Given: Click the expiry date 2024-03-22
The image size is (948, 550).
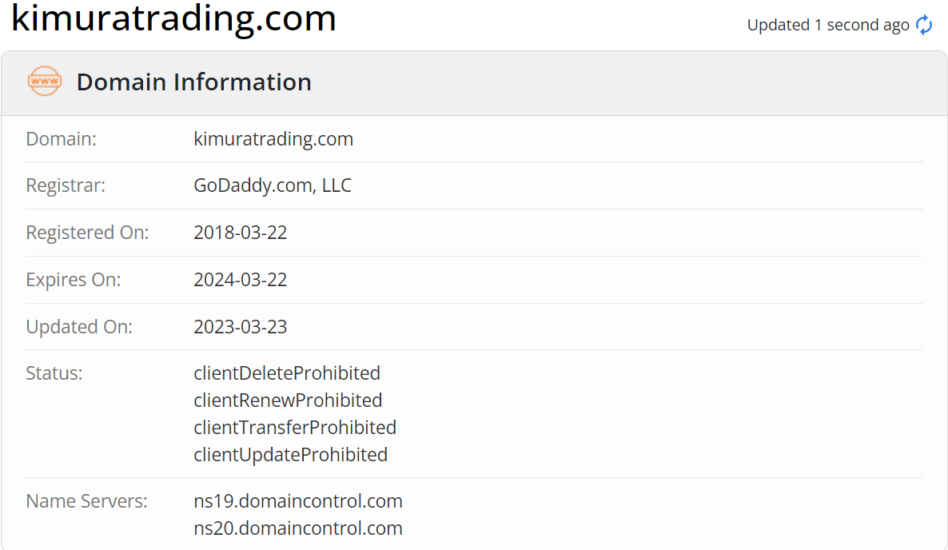Looking at the screenshot, I should [240, 279].
